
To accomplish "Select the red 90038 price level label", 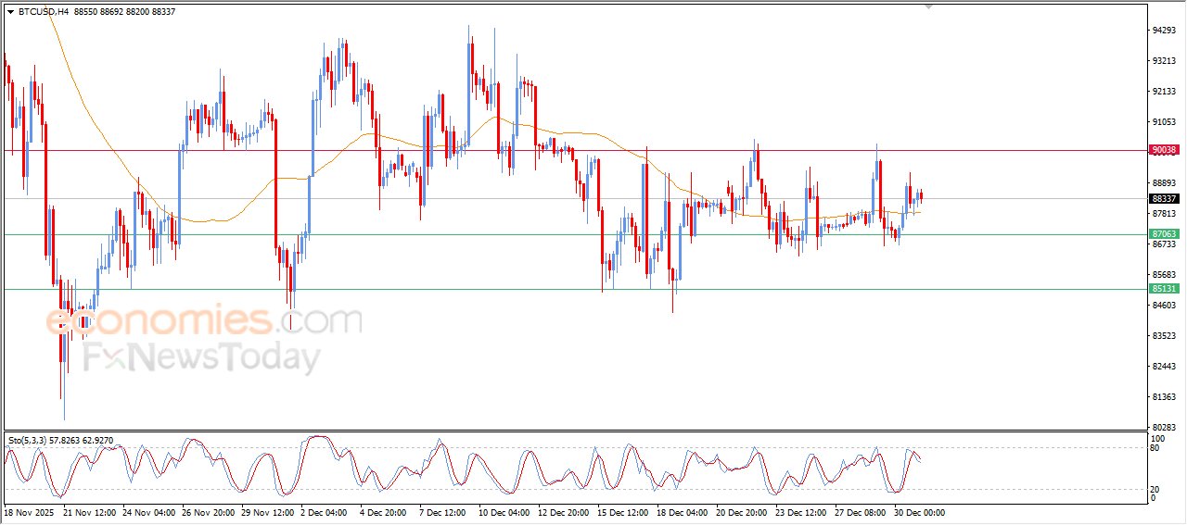I will click(1164, 150).
